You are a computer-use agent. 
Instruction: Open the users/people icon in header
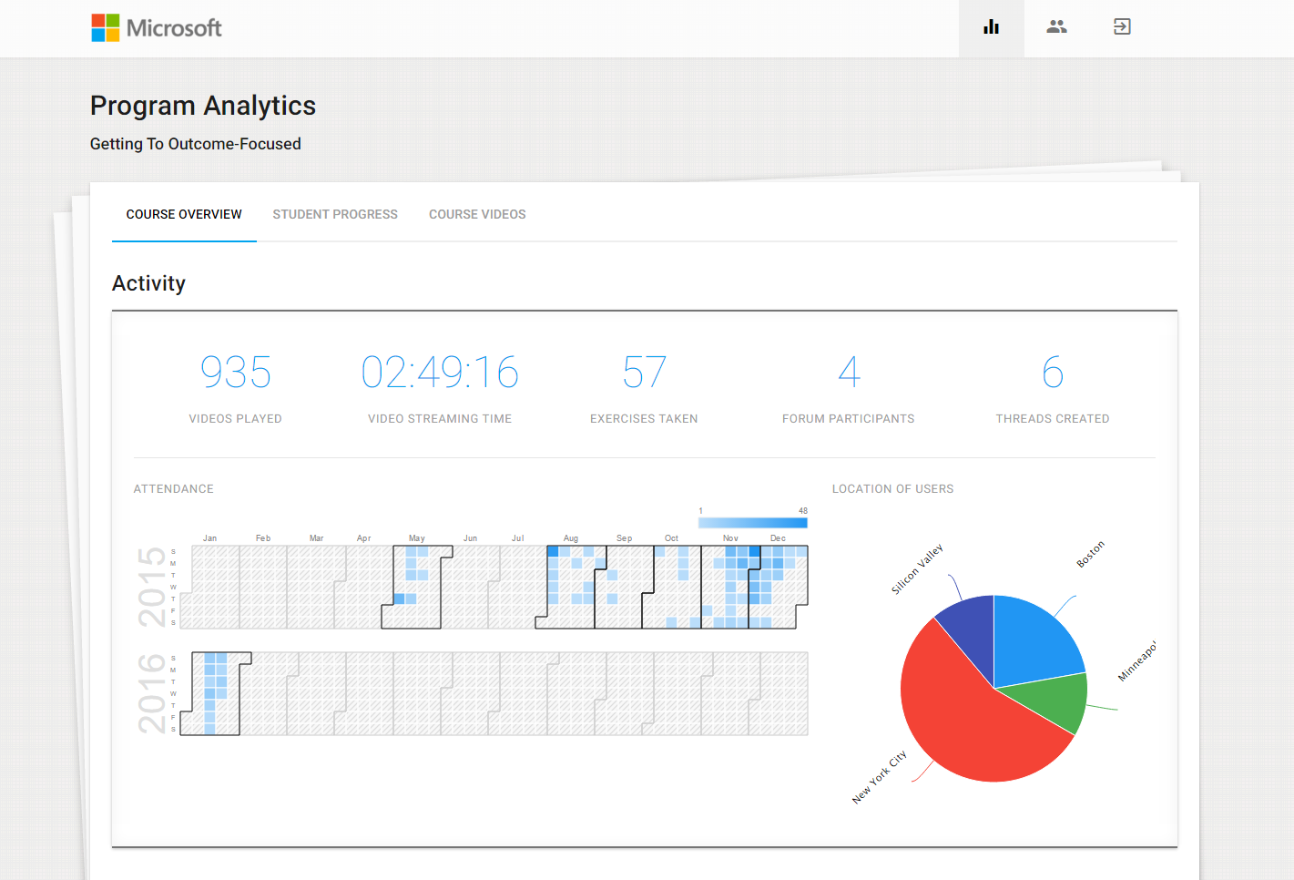pyautogui.click(x=1056, y=27)
